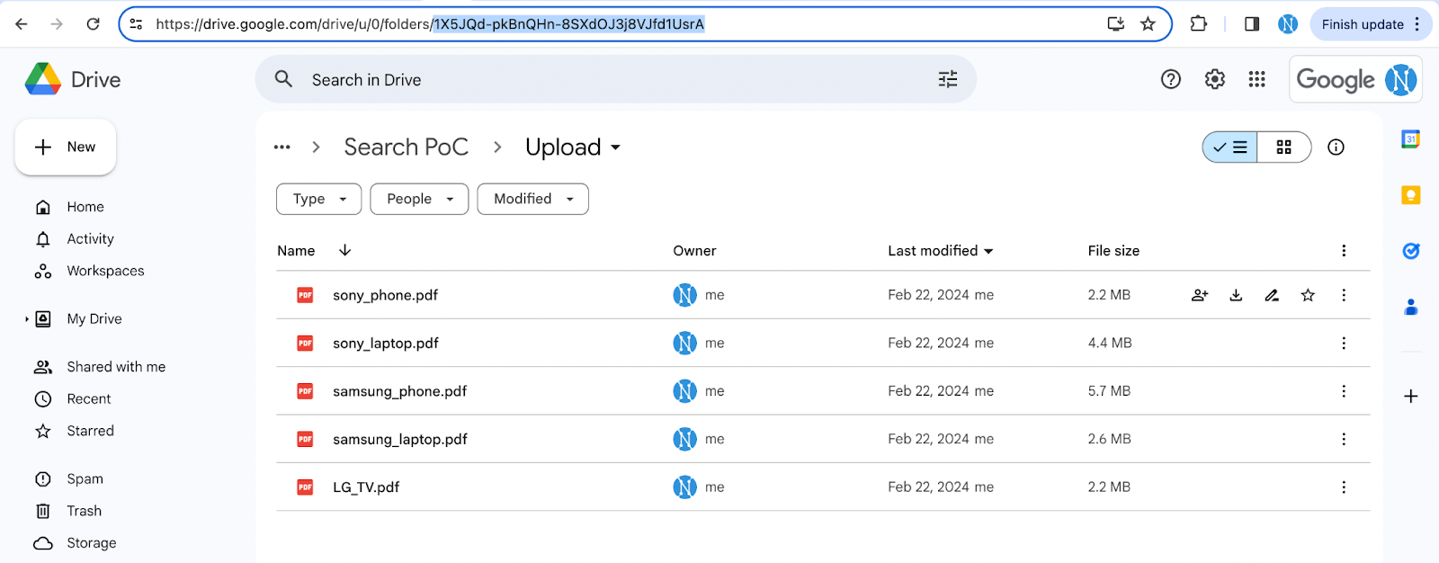Open Workspaces in sidebar
The height and width of the screenshot is (563, 1439).
[x=105, y=271]
